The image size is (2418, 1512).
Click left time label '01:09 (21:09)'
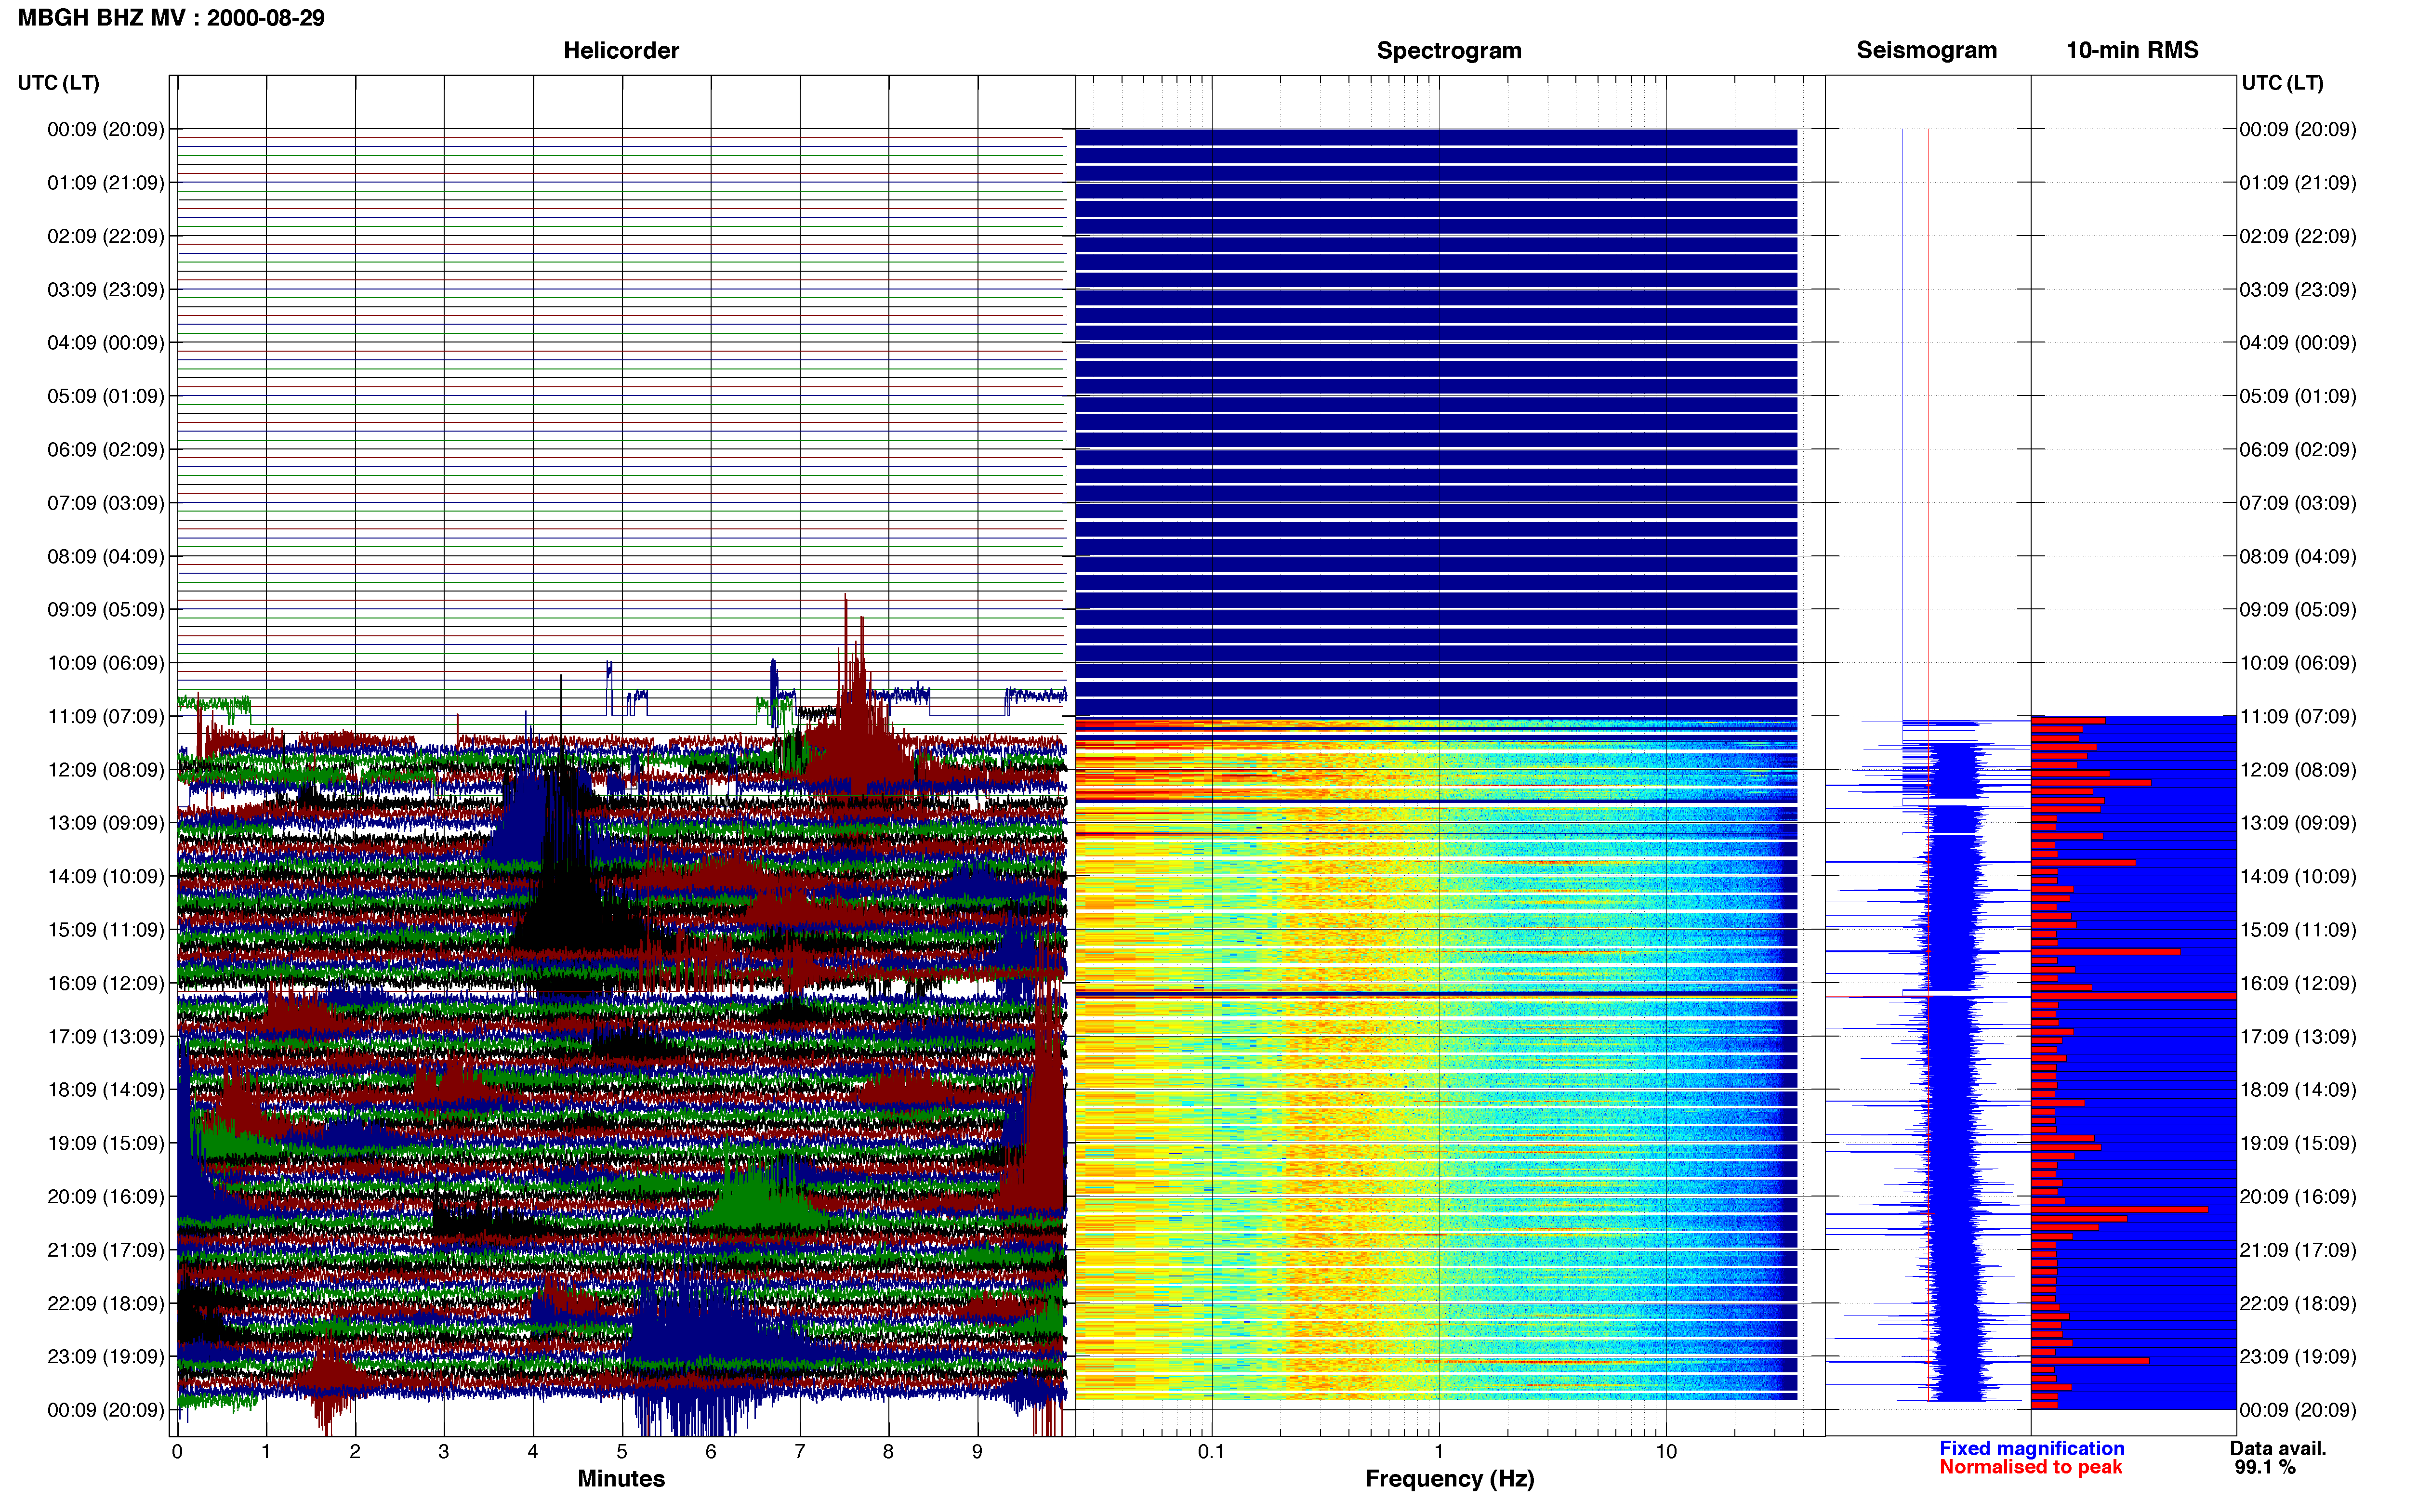[x=106, y=183]
